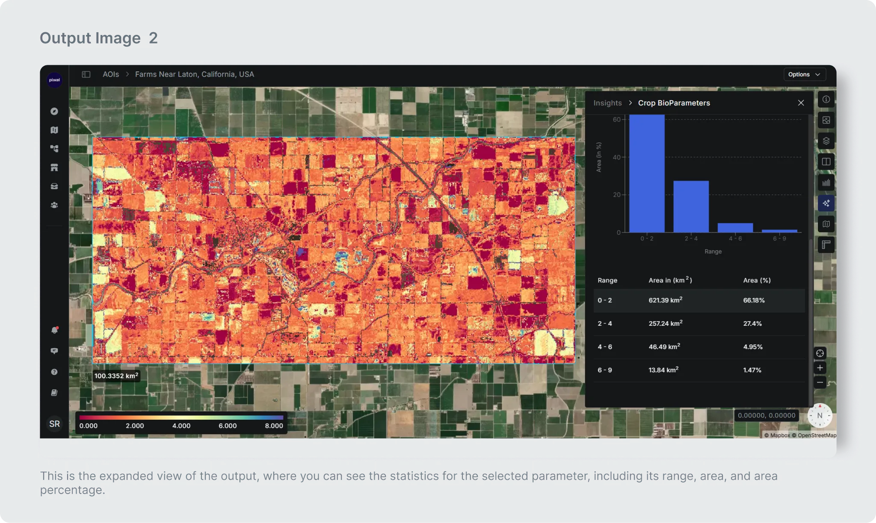Open the layers stack icon
The image size is (876, 523).
[x=826, y=141]
